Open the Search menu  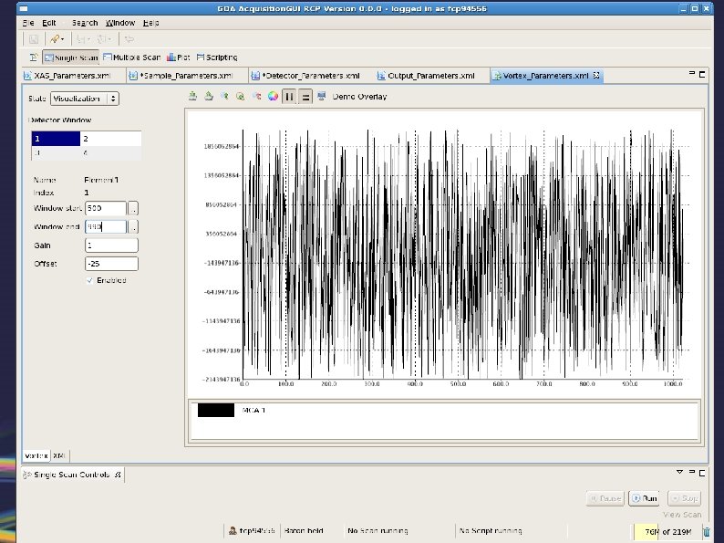point(84,22)
